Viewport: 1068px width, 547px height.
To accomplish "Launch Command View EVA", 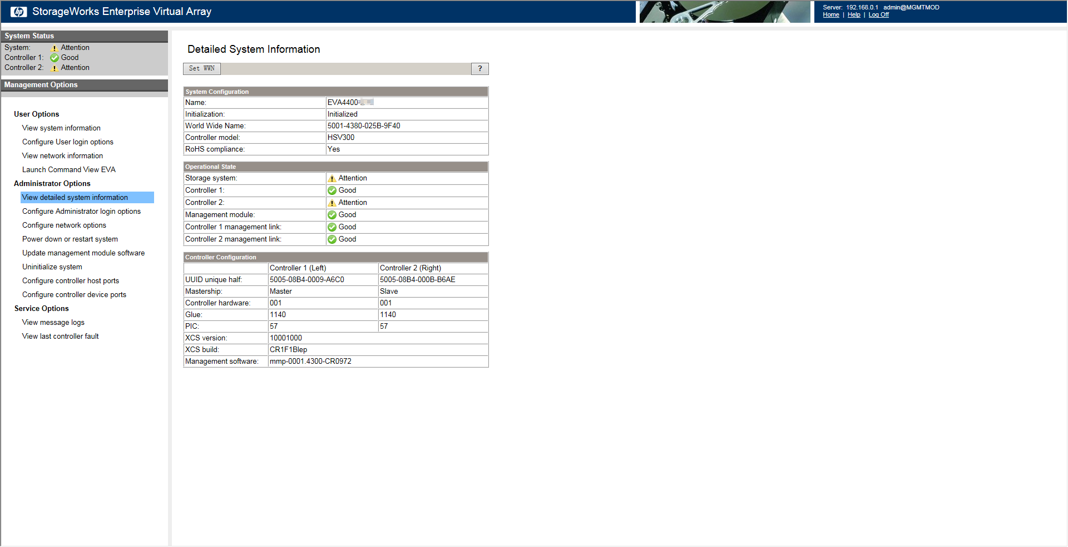I will [69, 170].
